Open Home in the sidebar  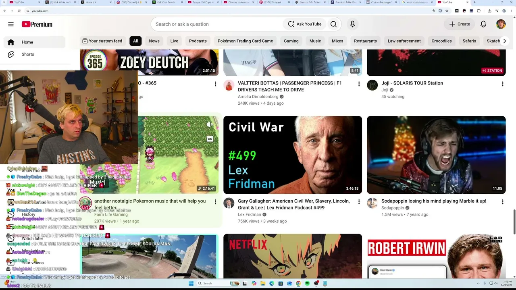click(x=35, y=42)
